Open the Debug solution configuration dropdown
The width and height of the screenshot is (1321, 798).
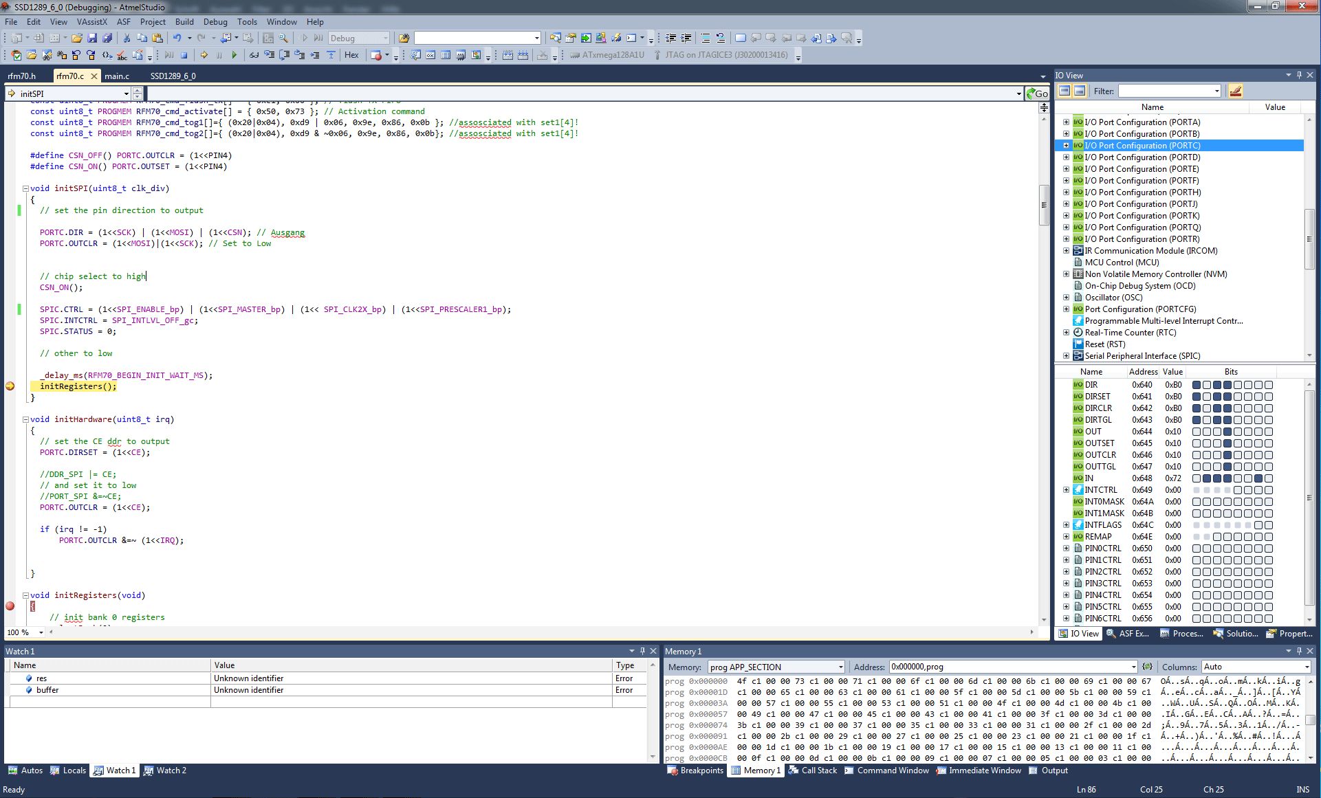click(x=359, y=38)
